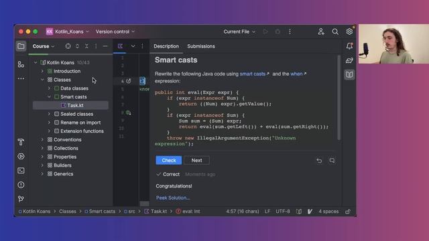Viewport: 429px width, 241px height.
Task: Open more tool windows ellipsis
Action: [21, 78]
